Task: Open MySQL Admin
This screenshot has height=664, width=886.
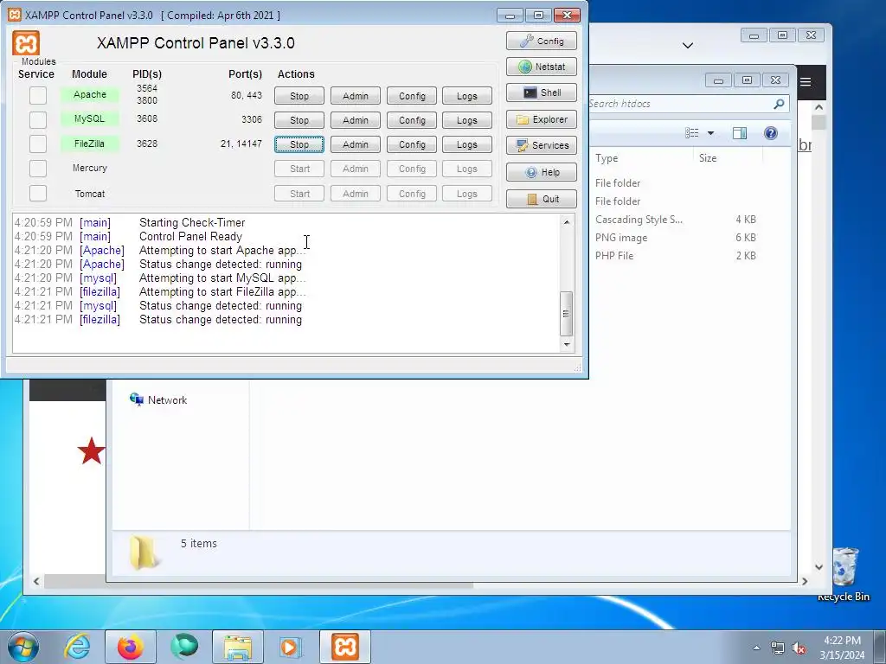Action: tap(356, 120)
